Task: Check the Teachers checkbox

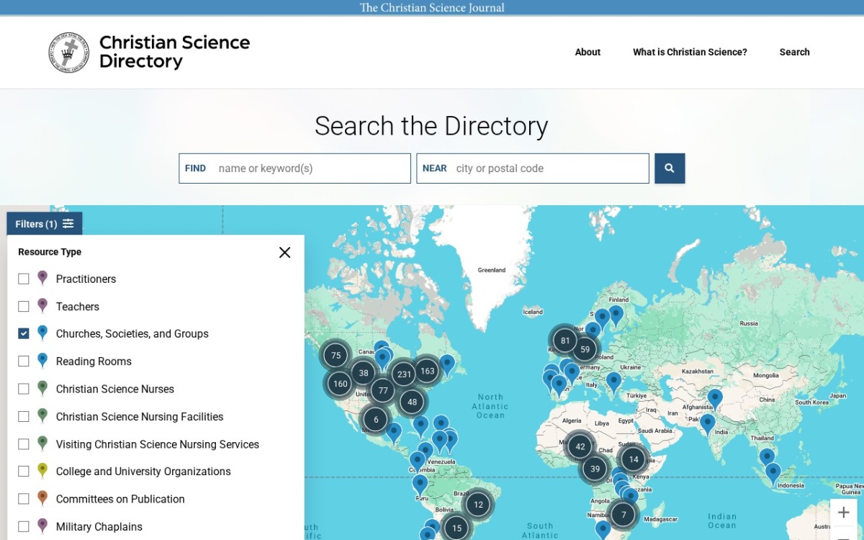Action: coord(24,306)
